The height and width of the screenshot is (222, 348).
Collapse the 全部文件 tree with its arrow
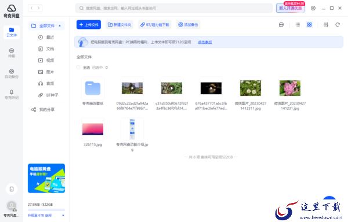(60, 26)
